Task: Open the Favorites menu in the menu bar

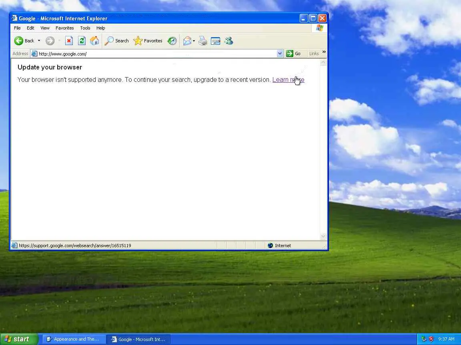Action: pos(65,28)
